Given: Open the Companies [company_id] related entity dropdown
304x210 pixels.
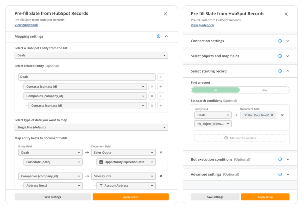Looking at the screenshot, I should pyautogui.click(x=85, y=96).
